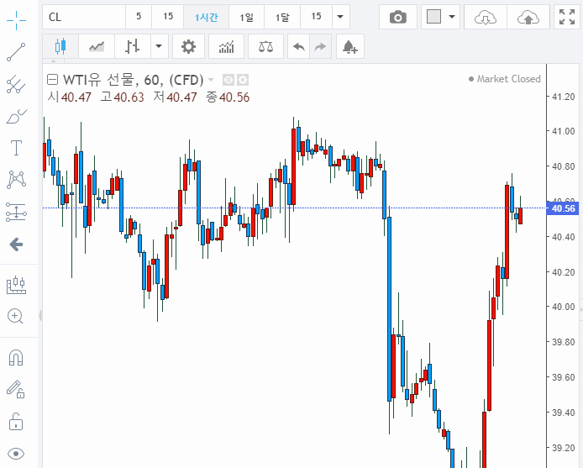Select the 15 interval before dropdown arrow
Screen dimensions: 583x468
316,17
